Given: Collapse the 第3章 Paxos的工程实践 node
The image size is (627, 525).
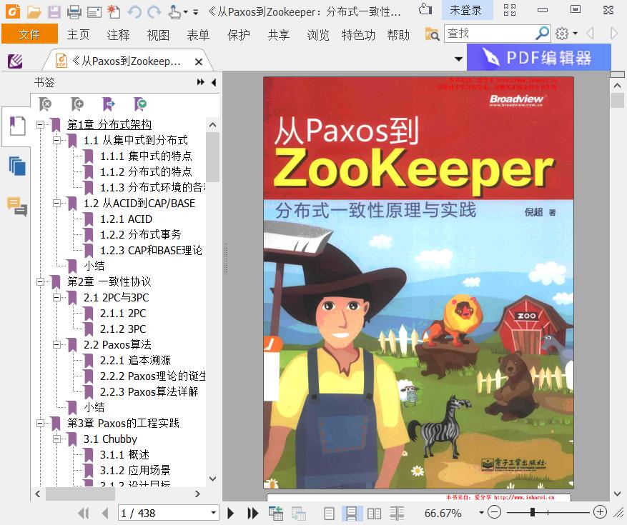Looking at the screenshot, I should tap(40, 423).
